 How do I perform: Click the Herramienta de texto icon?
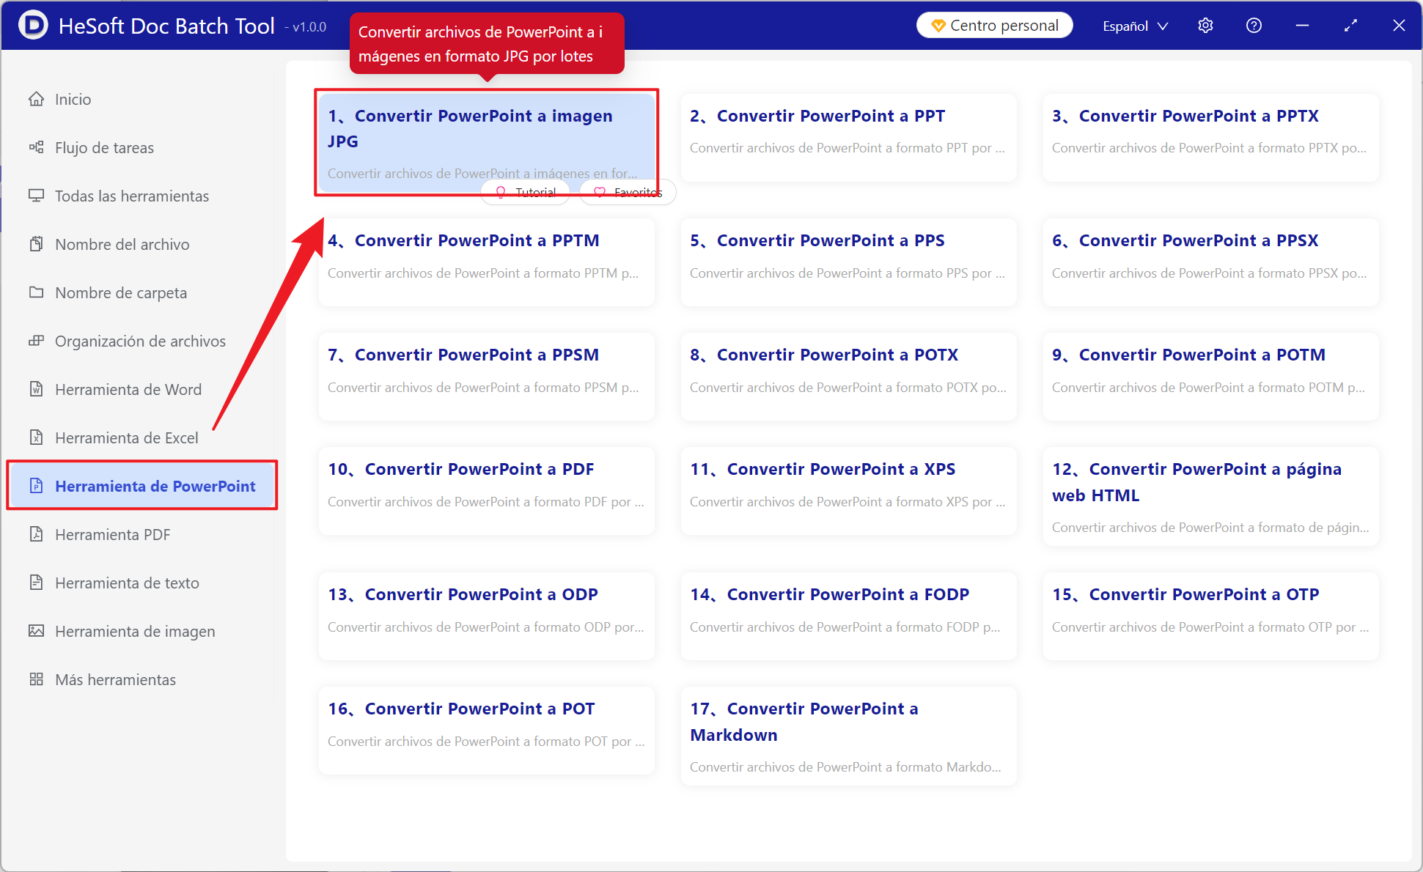coord(36,583)
